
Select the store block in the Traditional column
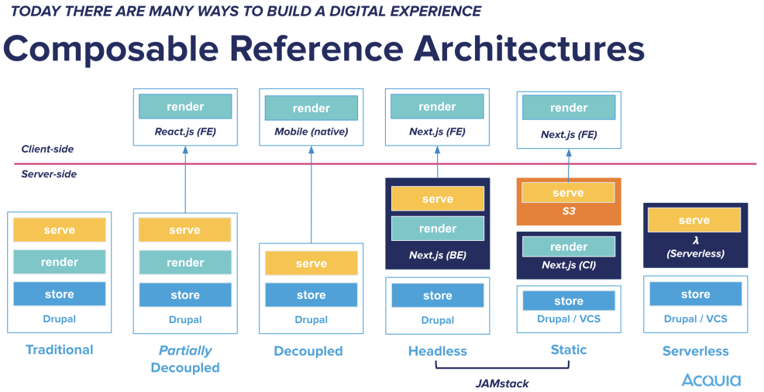tap(60, 294)
